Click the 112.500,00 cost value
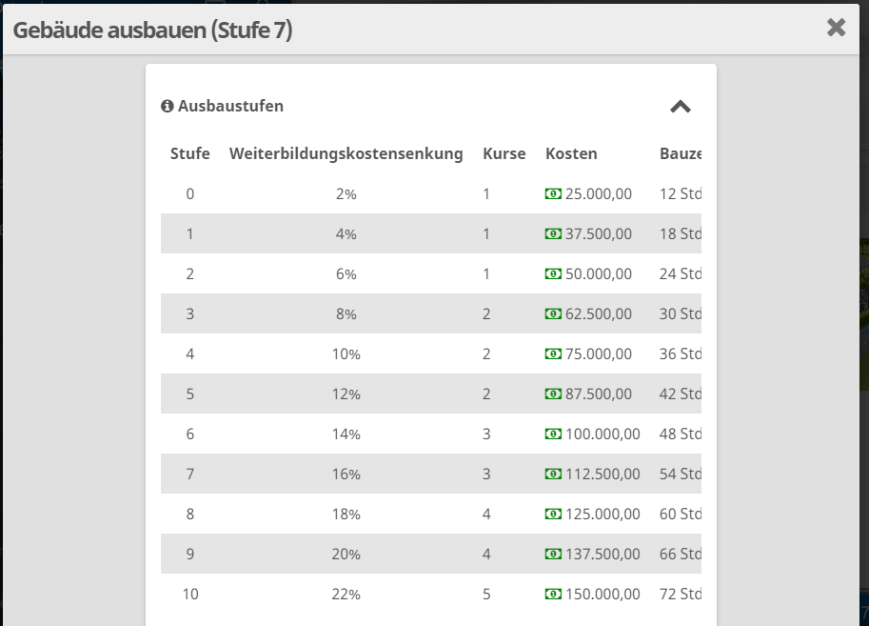Image resolution: width=869 pixels, height=626 pixels. point(602,474)
